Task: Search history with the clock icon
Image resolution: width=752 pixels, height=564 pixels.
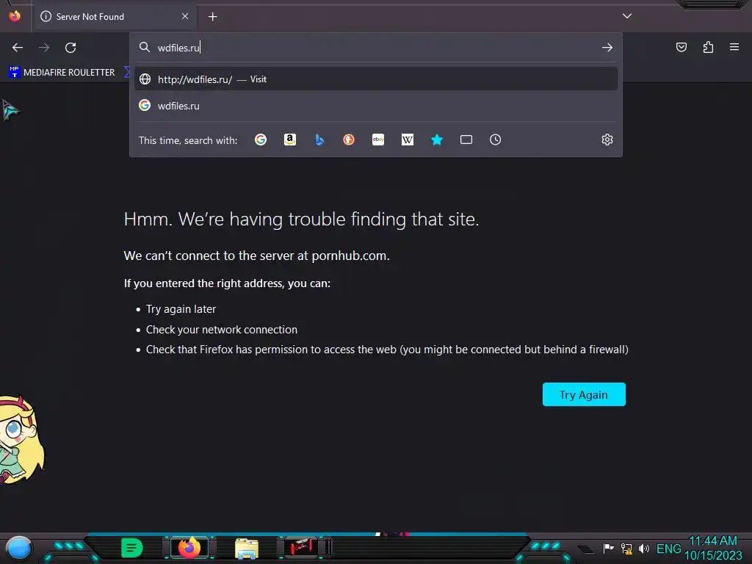Action: [496, 140]
